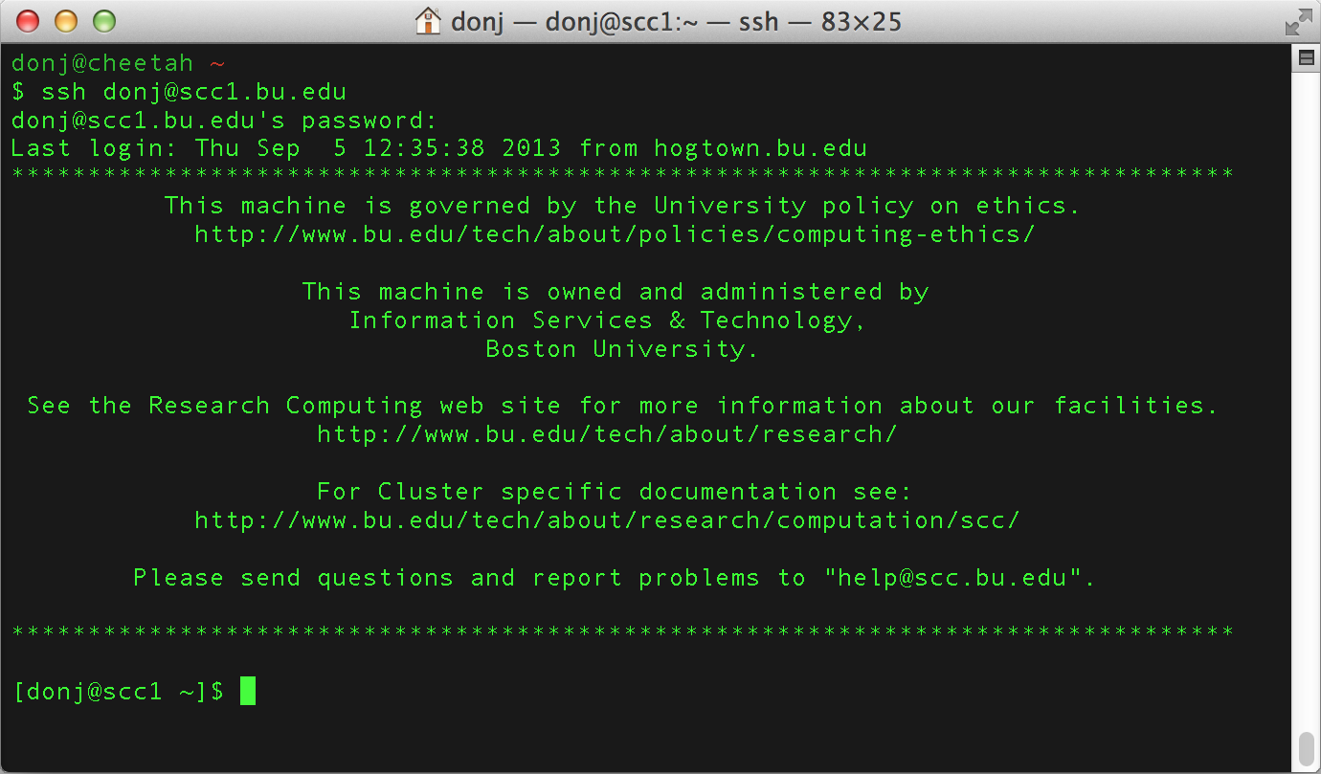Click "Information Services & Technology" text
This screenshot has width=1321, height=774.
[607, 321]
